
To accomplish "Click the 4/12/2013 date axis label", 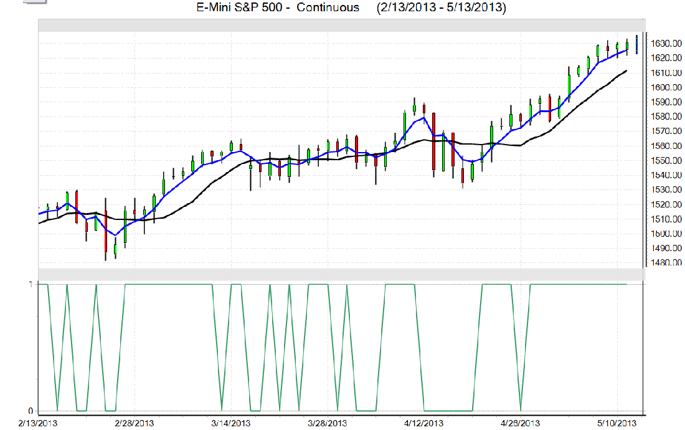I will click(424, 423).
